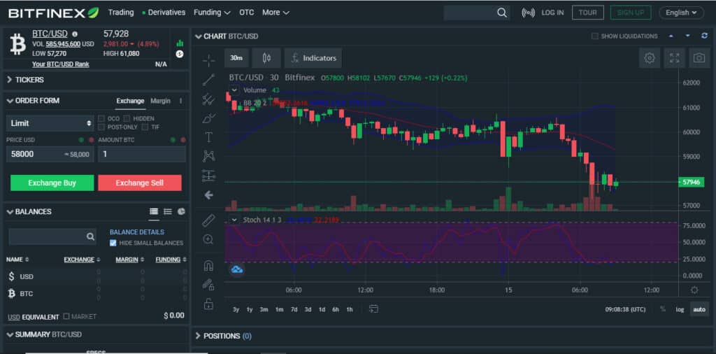This screenshot has width=716, height=354.
Task: Toggle the percent scale option
Action: tap(663, 309)
